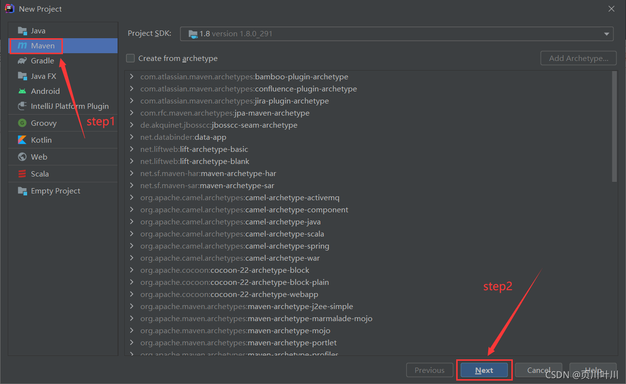Expand lift-archetype-blank entry
Screen dimensions: 626x384
tap(132, 161)
